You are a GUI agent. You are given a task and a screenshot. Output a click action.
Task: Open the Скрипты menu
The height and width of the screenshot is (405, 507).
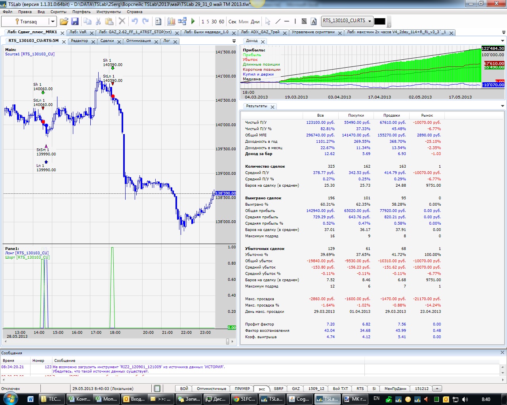[58, 11]
